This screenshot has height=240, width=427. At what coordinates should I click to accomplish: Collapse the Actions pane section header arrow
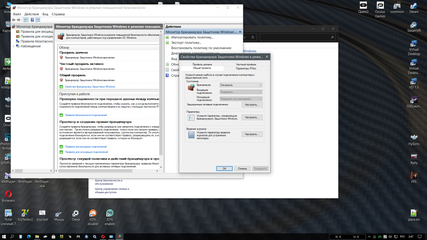tap(240, 32)
